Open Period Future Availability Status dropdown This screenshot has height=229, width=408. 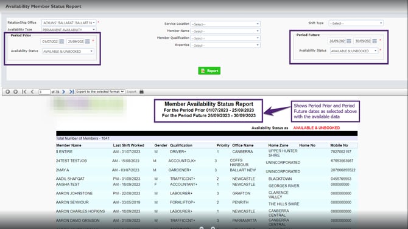(354, 51)
